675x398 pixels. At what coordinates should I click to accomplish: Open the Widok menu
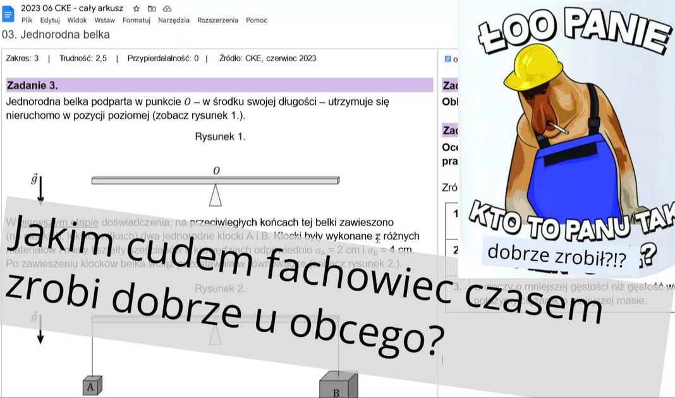[x=76, y=20]
